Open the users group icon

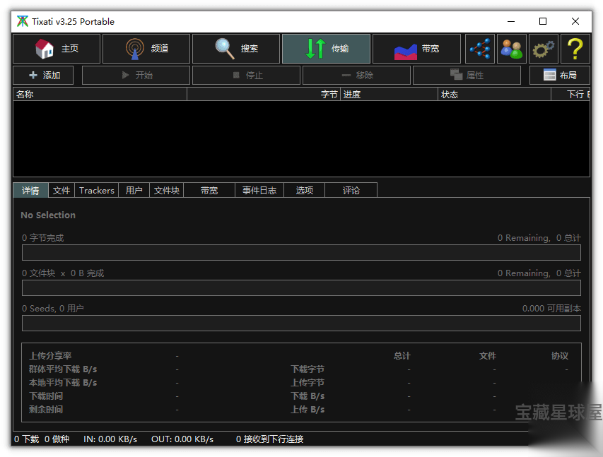(x=512, y=49)
